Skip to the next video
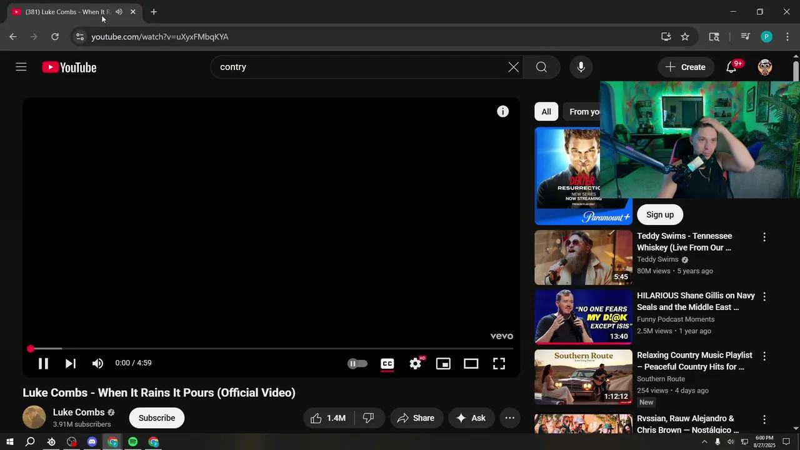The height and width of the screenshot is (450, 800). coord(71,363)
